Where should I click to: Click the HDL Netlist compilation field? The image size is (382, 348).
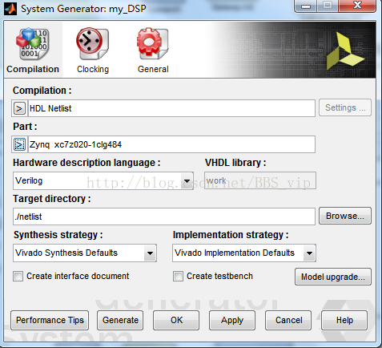171,108
